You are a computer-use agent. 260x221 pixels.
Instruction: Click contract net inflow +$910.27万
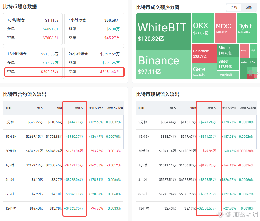(74, 137)
